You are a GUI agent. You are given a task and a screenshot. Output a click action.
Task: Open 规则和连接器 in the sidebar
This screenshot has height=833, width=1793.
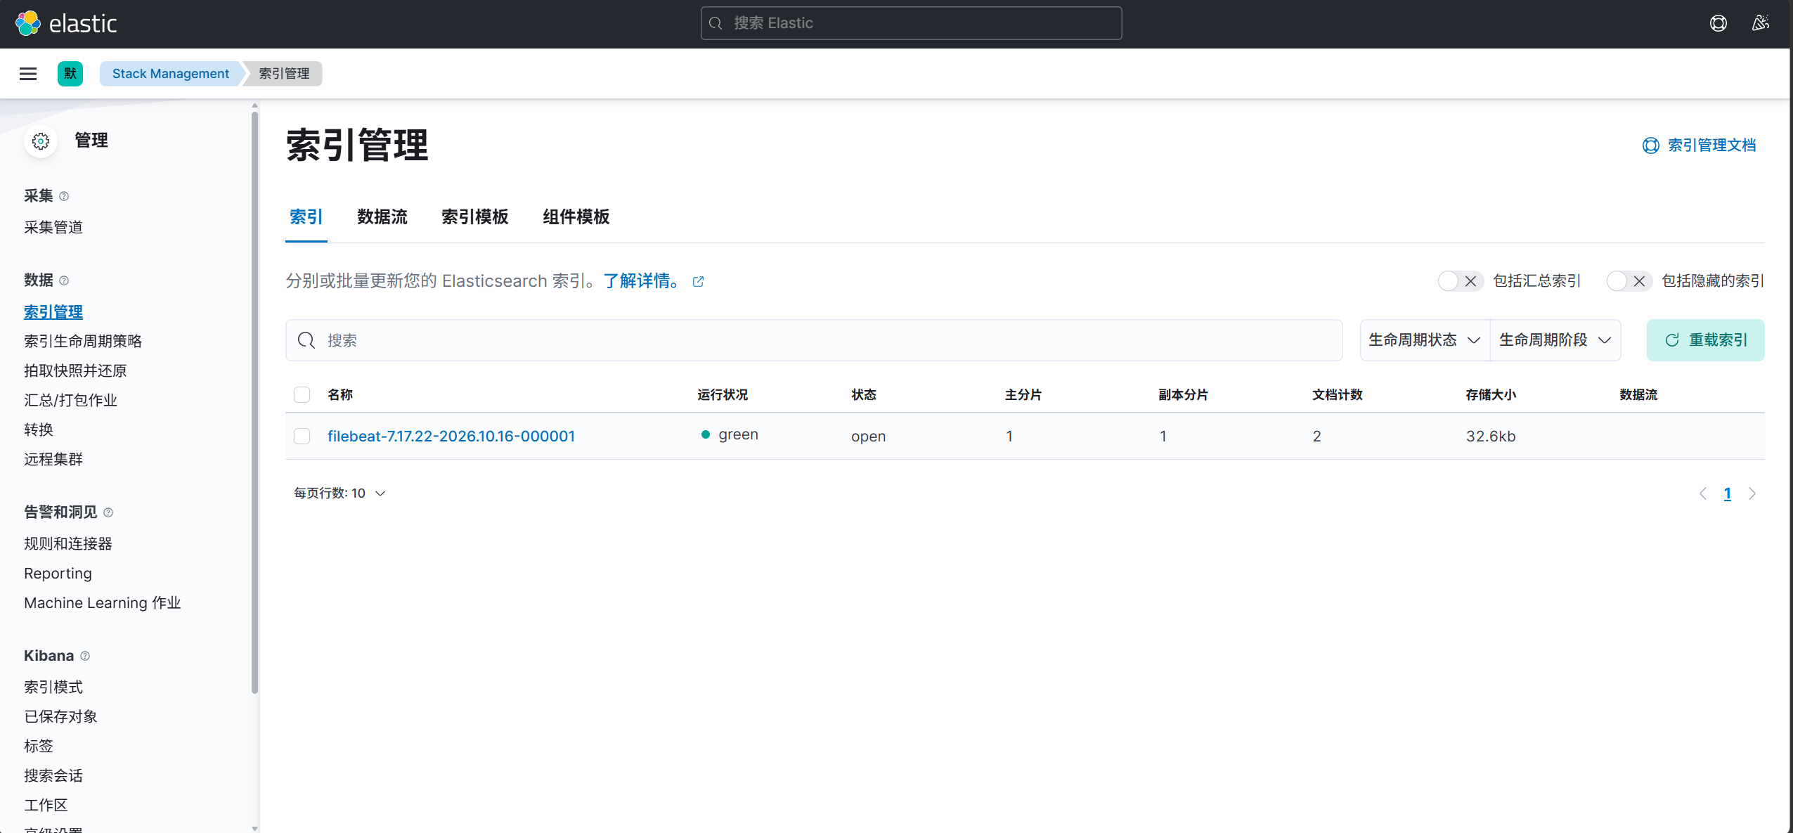68,543
